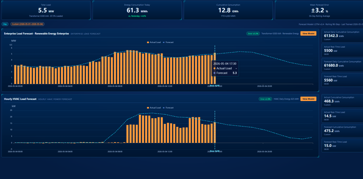This screenshot has width=363, height=179.
Task: Click the Total Load 5.5 MW card
Action: 46,10
